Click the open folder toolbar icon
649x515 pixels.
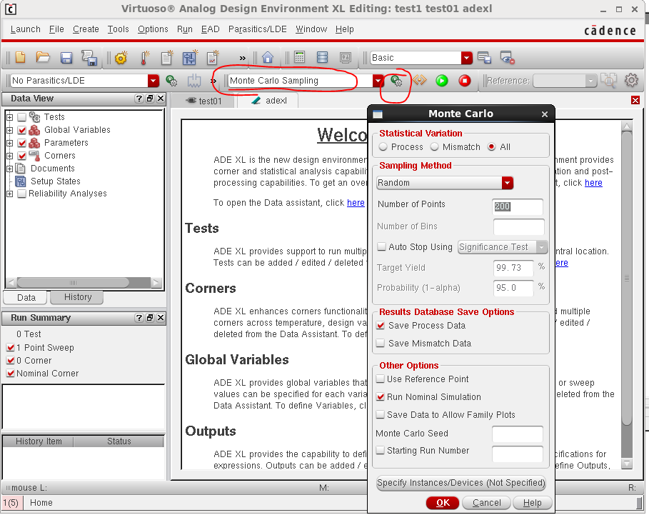tap(43, 57)
